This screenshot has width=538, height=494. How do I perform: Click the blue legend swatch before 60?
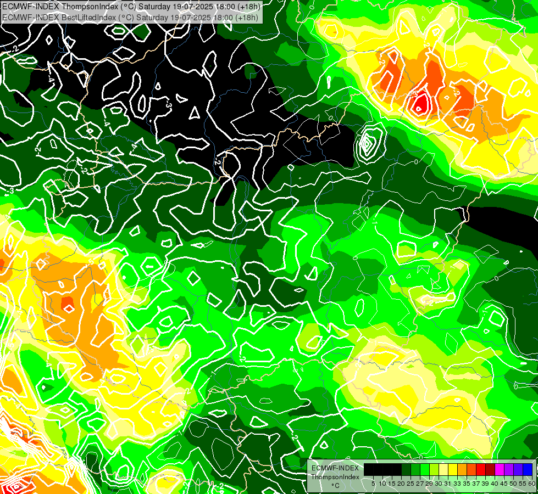click(528, 469)
